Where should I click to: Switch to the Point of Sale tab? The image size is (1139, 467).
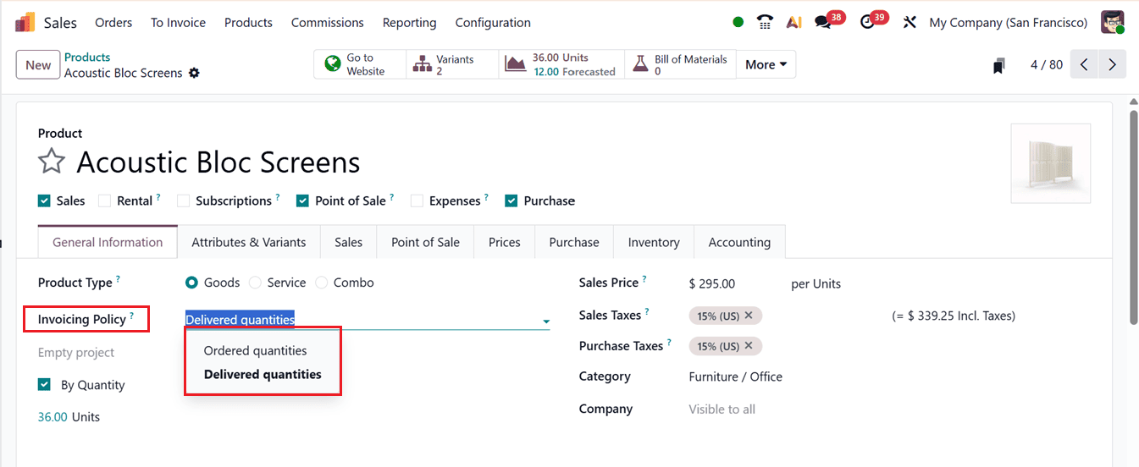[x=425, y=242]
